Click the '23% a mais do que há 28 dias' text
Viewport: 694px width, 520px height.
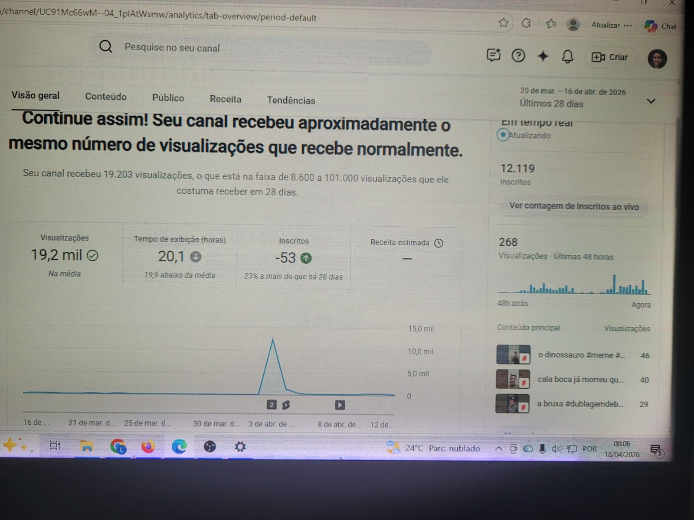[x=293, y=276]
